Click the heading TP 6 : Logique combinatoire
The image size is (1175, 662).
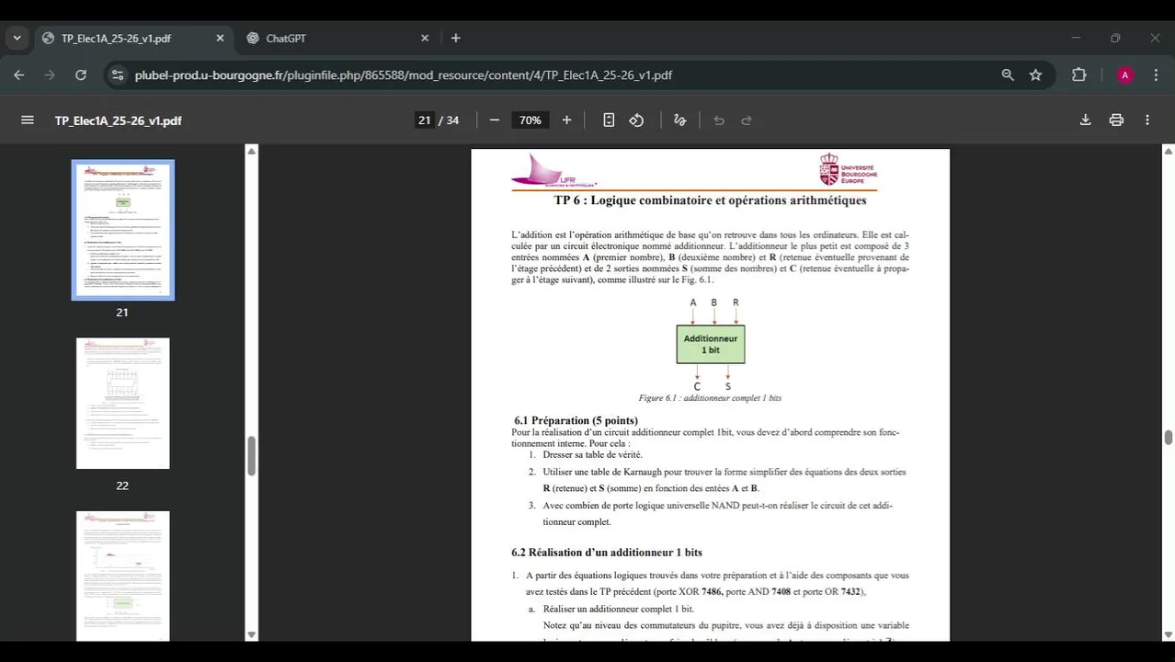tap(710, 200)
